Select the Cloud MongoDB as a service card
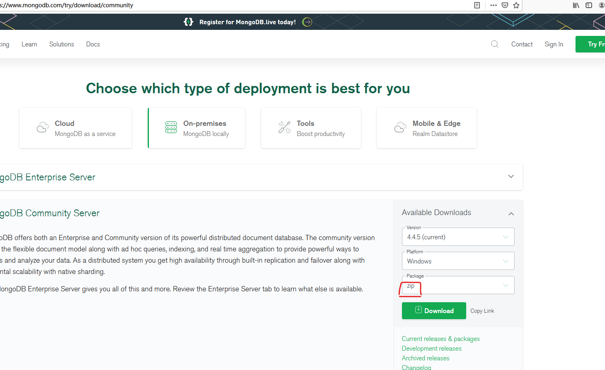Image resolution: width=605 pixels, height=370 pixels. (x=75, y=128)
